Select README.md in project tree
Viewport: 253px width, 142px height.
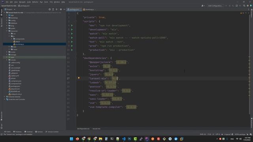click(x=15, y=92)
